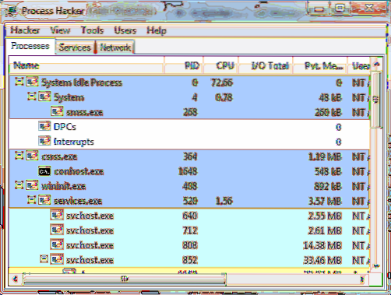Click the scroll down arrow
The height and width of the screenshot is (295, 391).
click(376, 266)
